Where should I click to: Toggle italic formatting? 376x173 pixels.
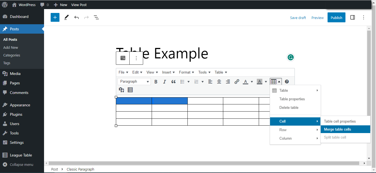point(164,81)
